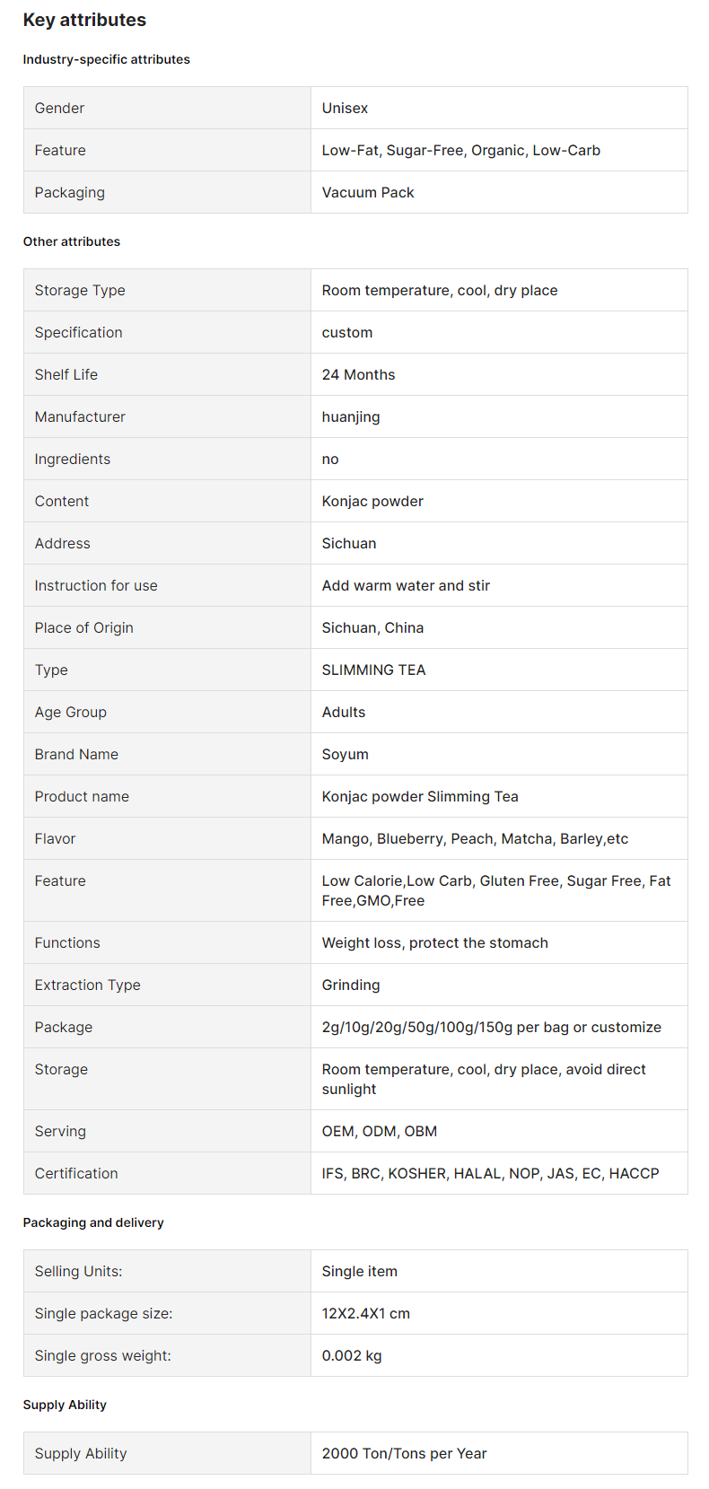Image resolution: width=709 pixels, height=1489 pixels.
Task: Click the Storage Type label cell
Action: (167, 290)
